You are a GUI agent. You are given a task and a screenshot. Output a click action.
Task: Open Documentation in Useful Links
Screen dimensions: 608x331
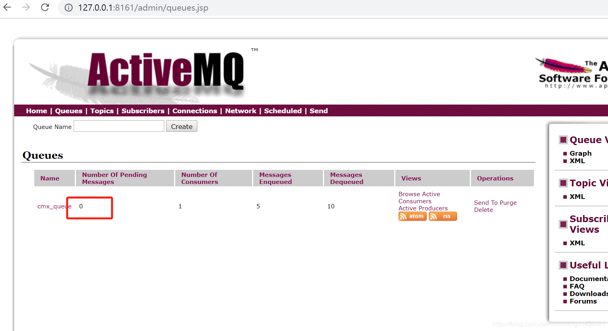point(589,279)
